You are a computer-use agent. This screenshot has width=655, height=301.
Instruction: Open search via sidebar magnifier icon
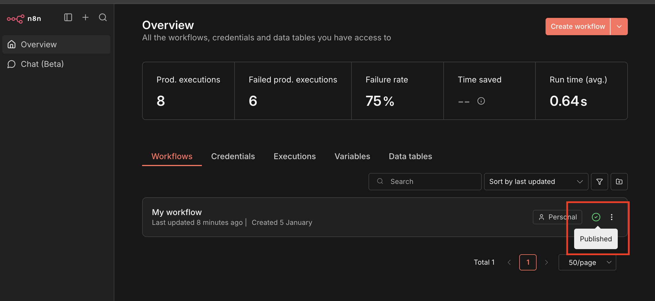click(103, 18)
